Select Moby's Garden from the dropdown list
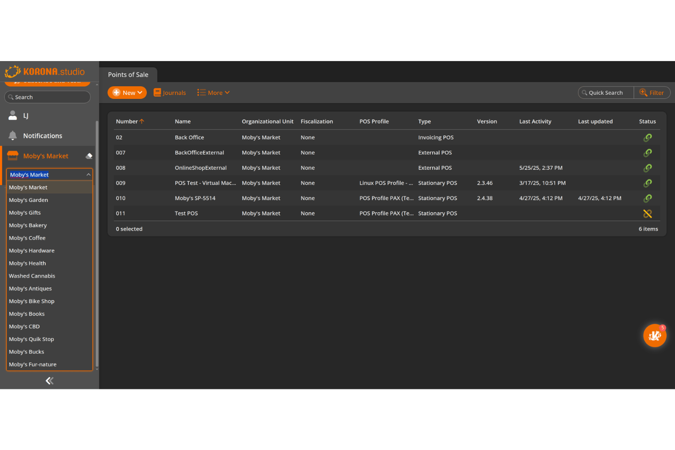The width and height of the screenshot is (675, 450). click(50, 200)
